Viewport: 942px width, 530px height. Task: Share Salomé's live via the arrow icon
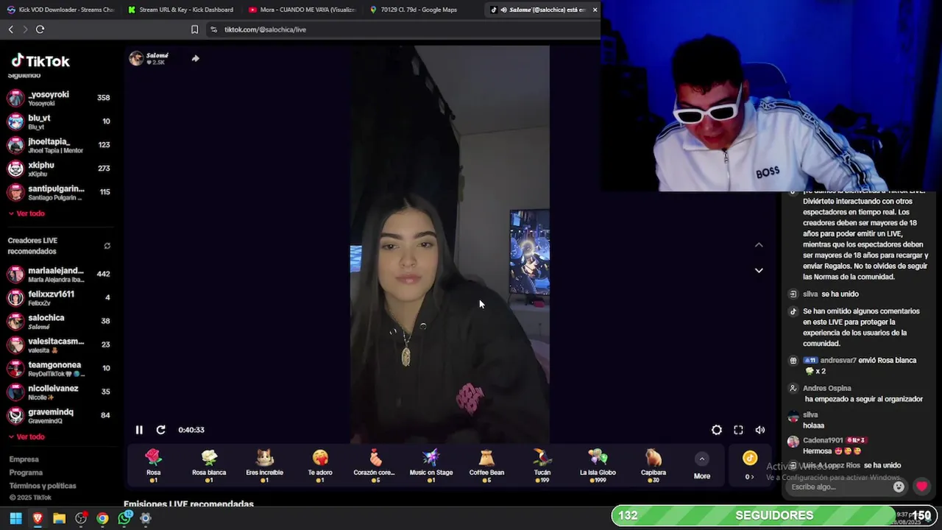(195, 58)
